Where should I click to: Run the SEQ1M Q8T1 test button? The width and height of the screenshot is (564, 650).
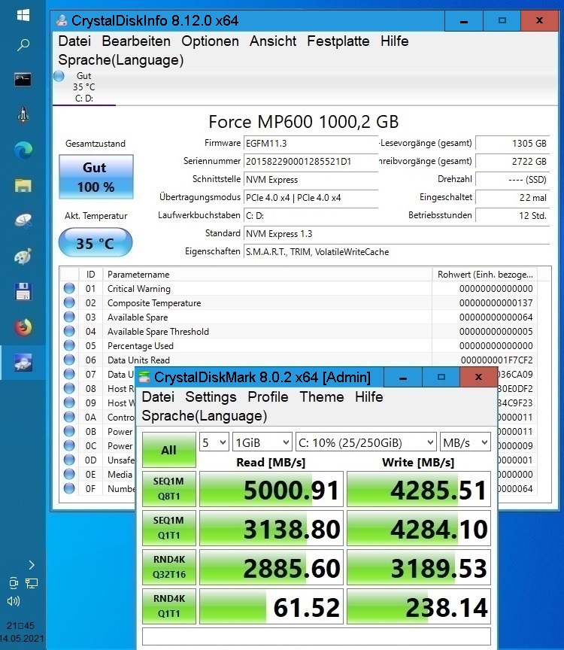(169, 489)
